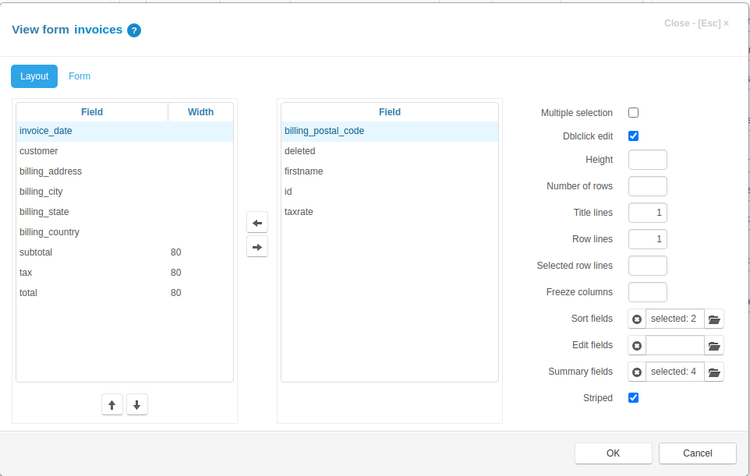Confirm with the OK button
Image resolution: width=750 pixels, height=476 pixels.
point(614,453)
